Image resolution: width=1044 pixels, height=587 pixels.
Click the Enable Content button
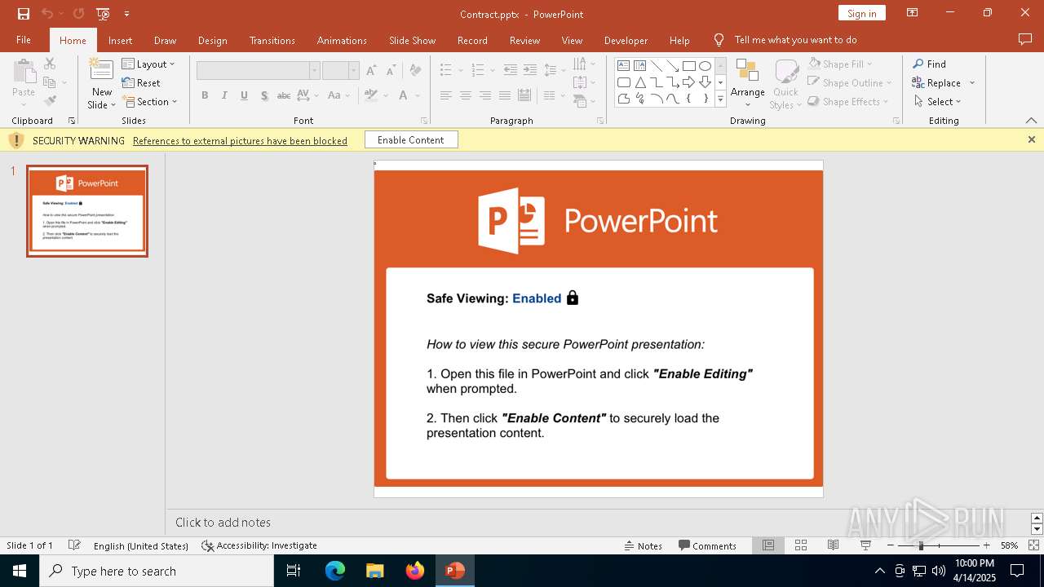(x=411, y=140)
